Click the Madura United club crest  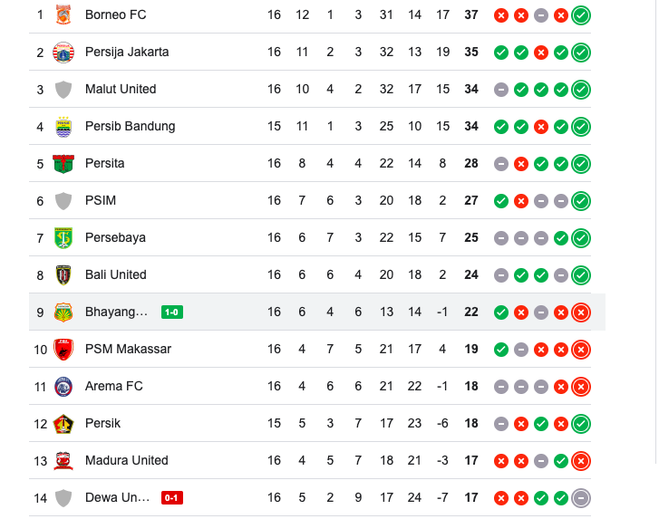tap(63, 460)
